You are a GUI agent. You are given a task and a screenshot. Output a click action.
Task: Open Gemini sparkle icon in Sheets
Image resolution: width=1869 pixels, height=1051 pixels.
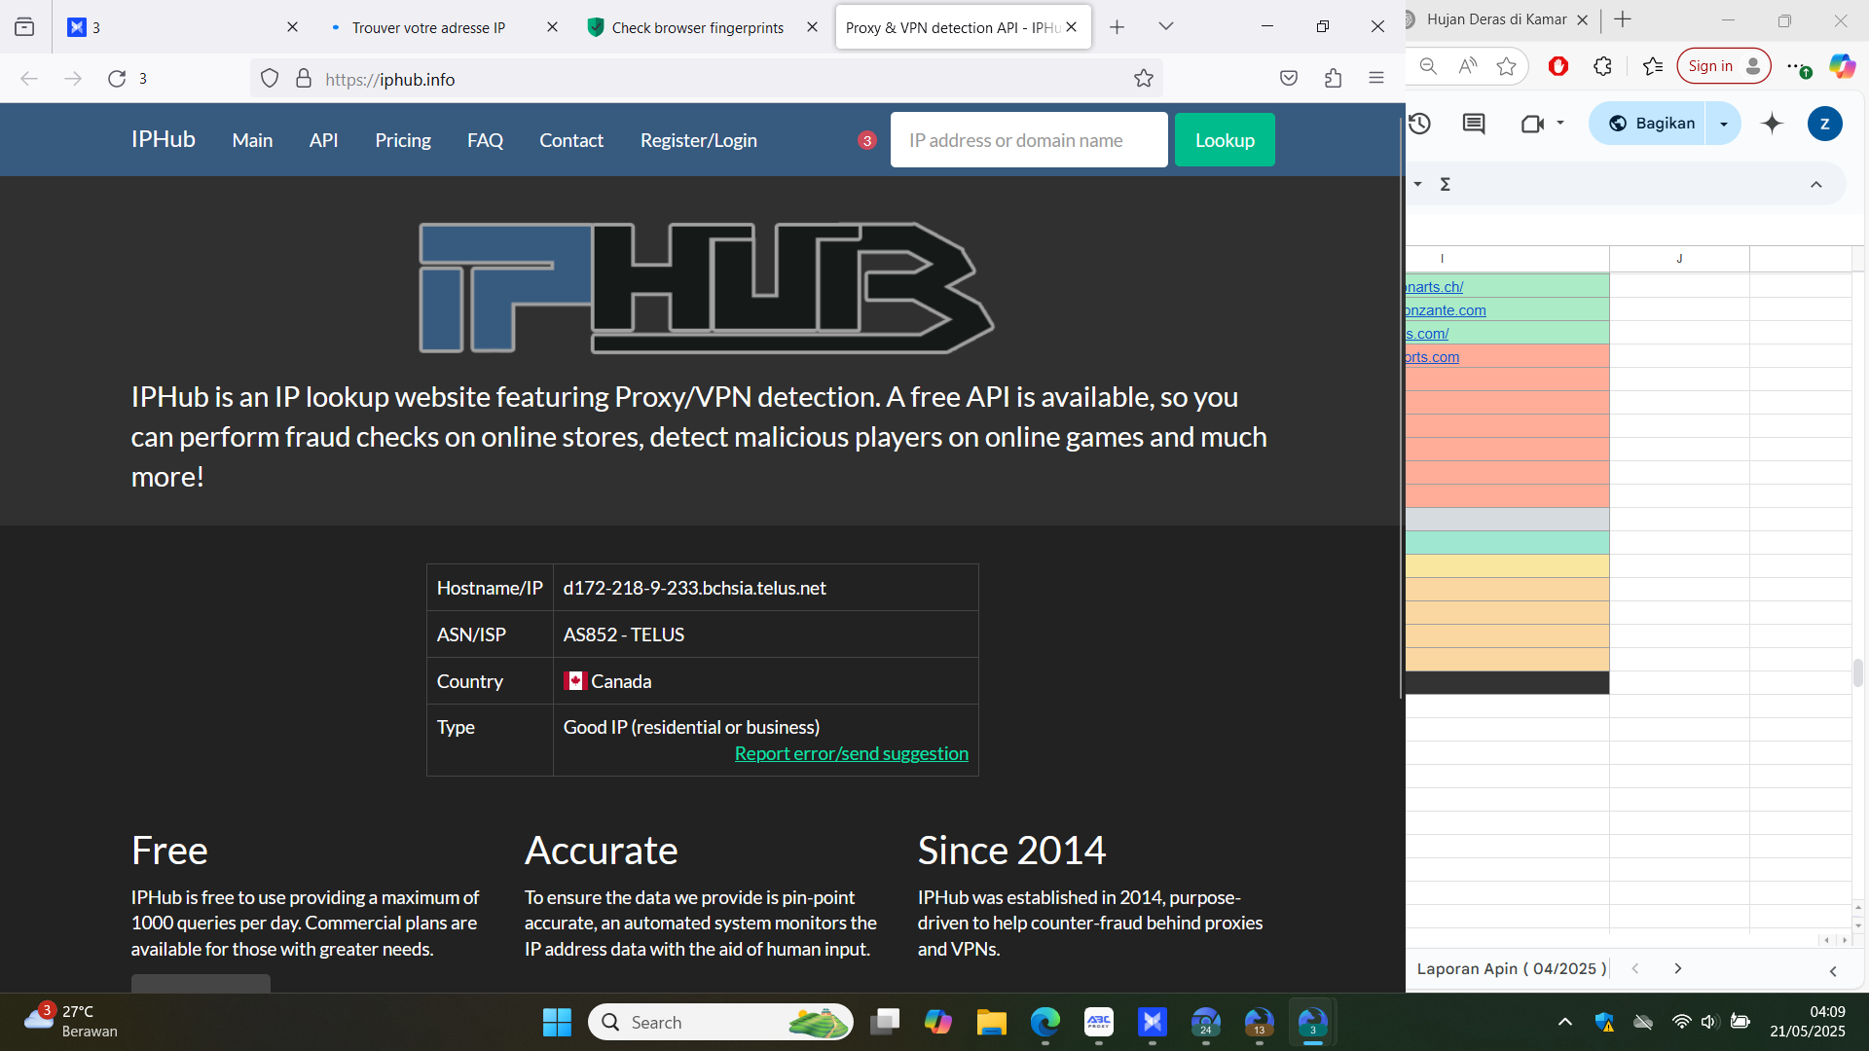click(x=1773, y=124)
